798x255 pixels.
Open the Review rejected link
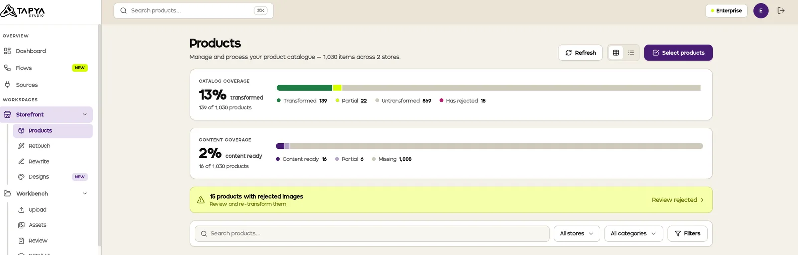coord(678,200)
